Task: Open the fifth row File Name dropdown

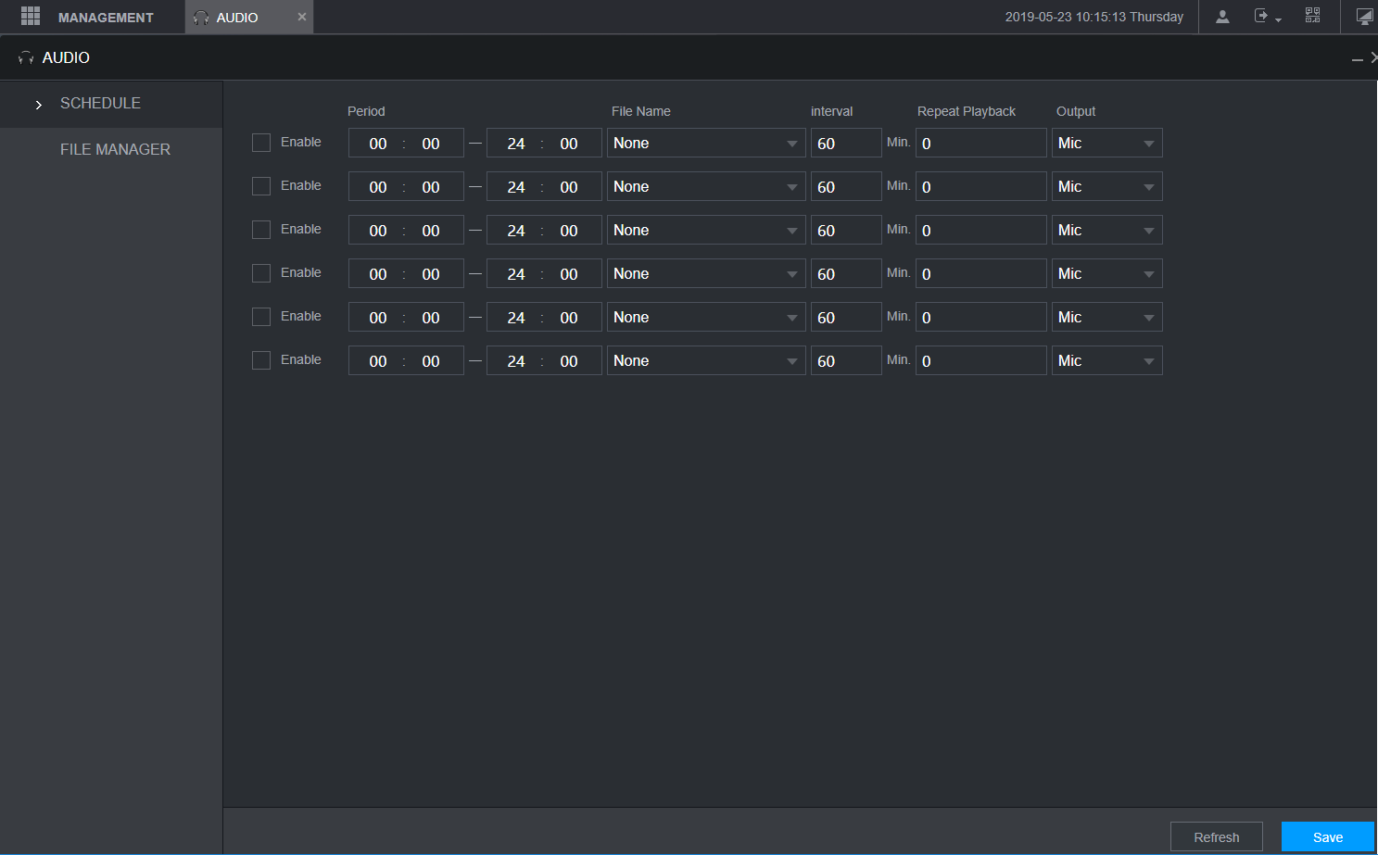Action: tap(706, 317)
